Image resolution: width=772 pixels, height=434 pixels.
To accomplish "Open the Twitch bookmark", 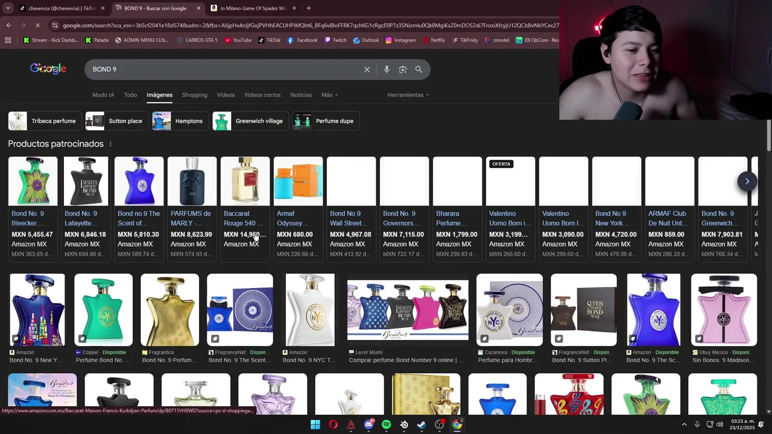I will (x=335, y=40).
